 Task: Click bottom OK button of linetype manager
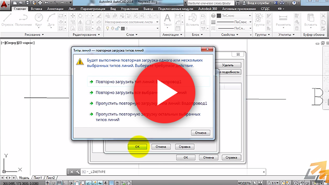[186, 157]
